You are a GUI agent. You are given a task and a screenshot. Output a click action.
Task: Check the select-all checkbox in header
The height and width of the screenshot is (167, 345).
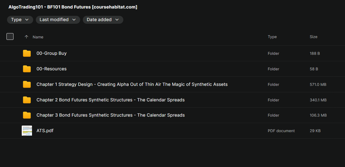click(x=10, y=37)
